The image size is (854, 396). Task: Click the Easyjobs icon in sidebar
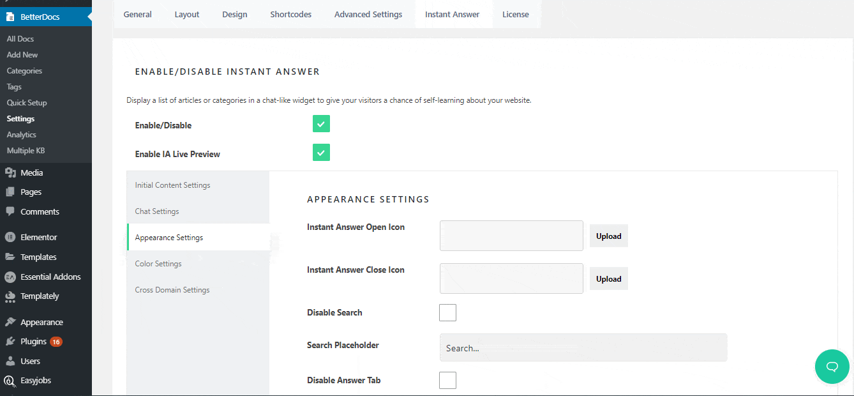10,380
